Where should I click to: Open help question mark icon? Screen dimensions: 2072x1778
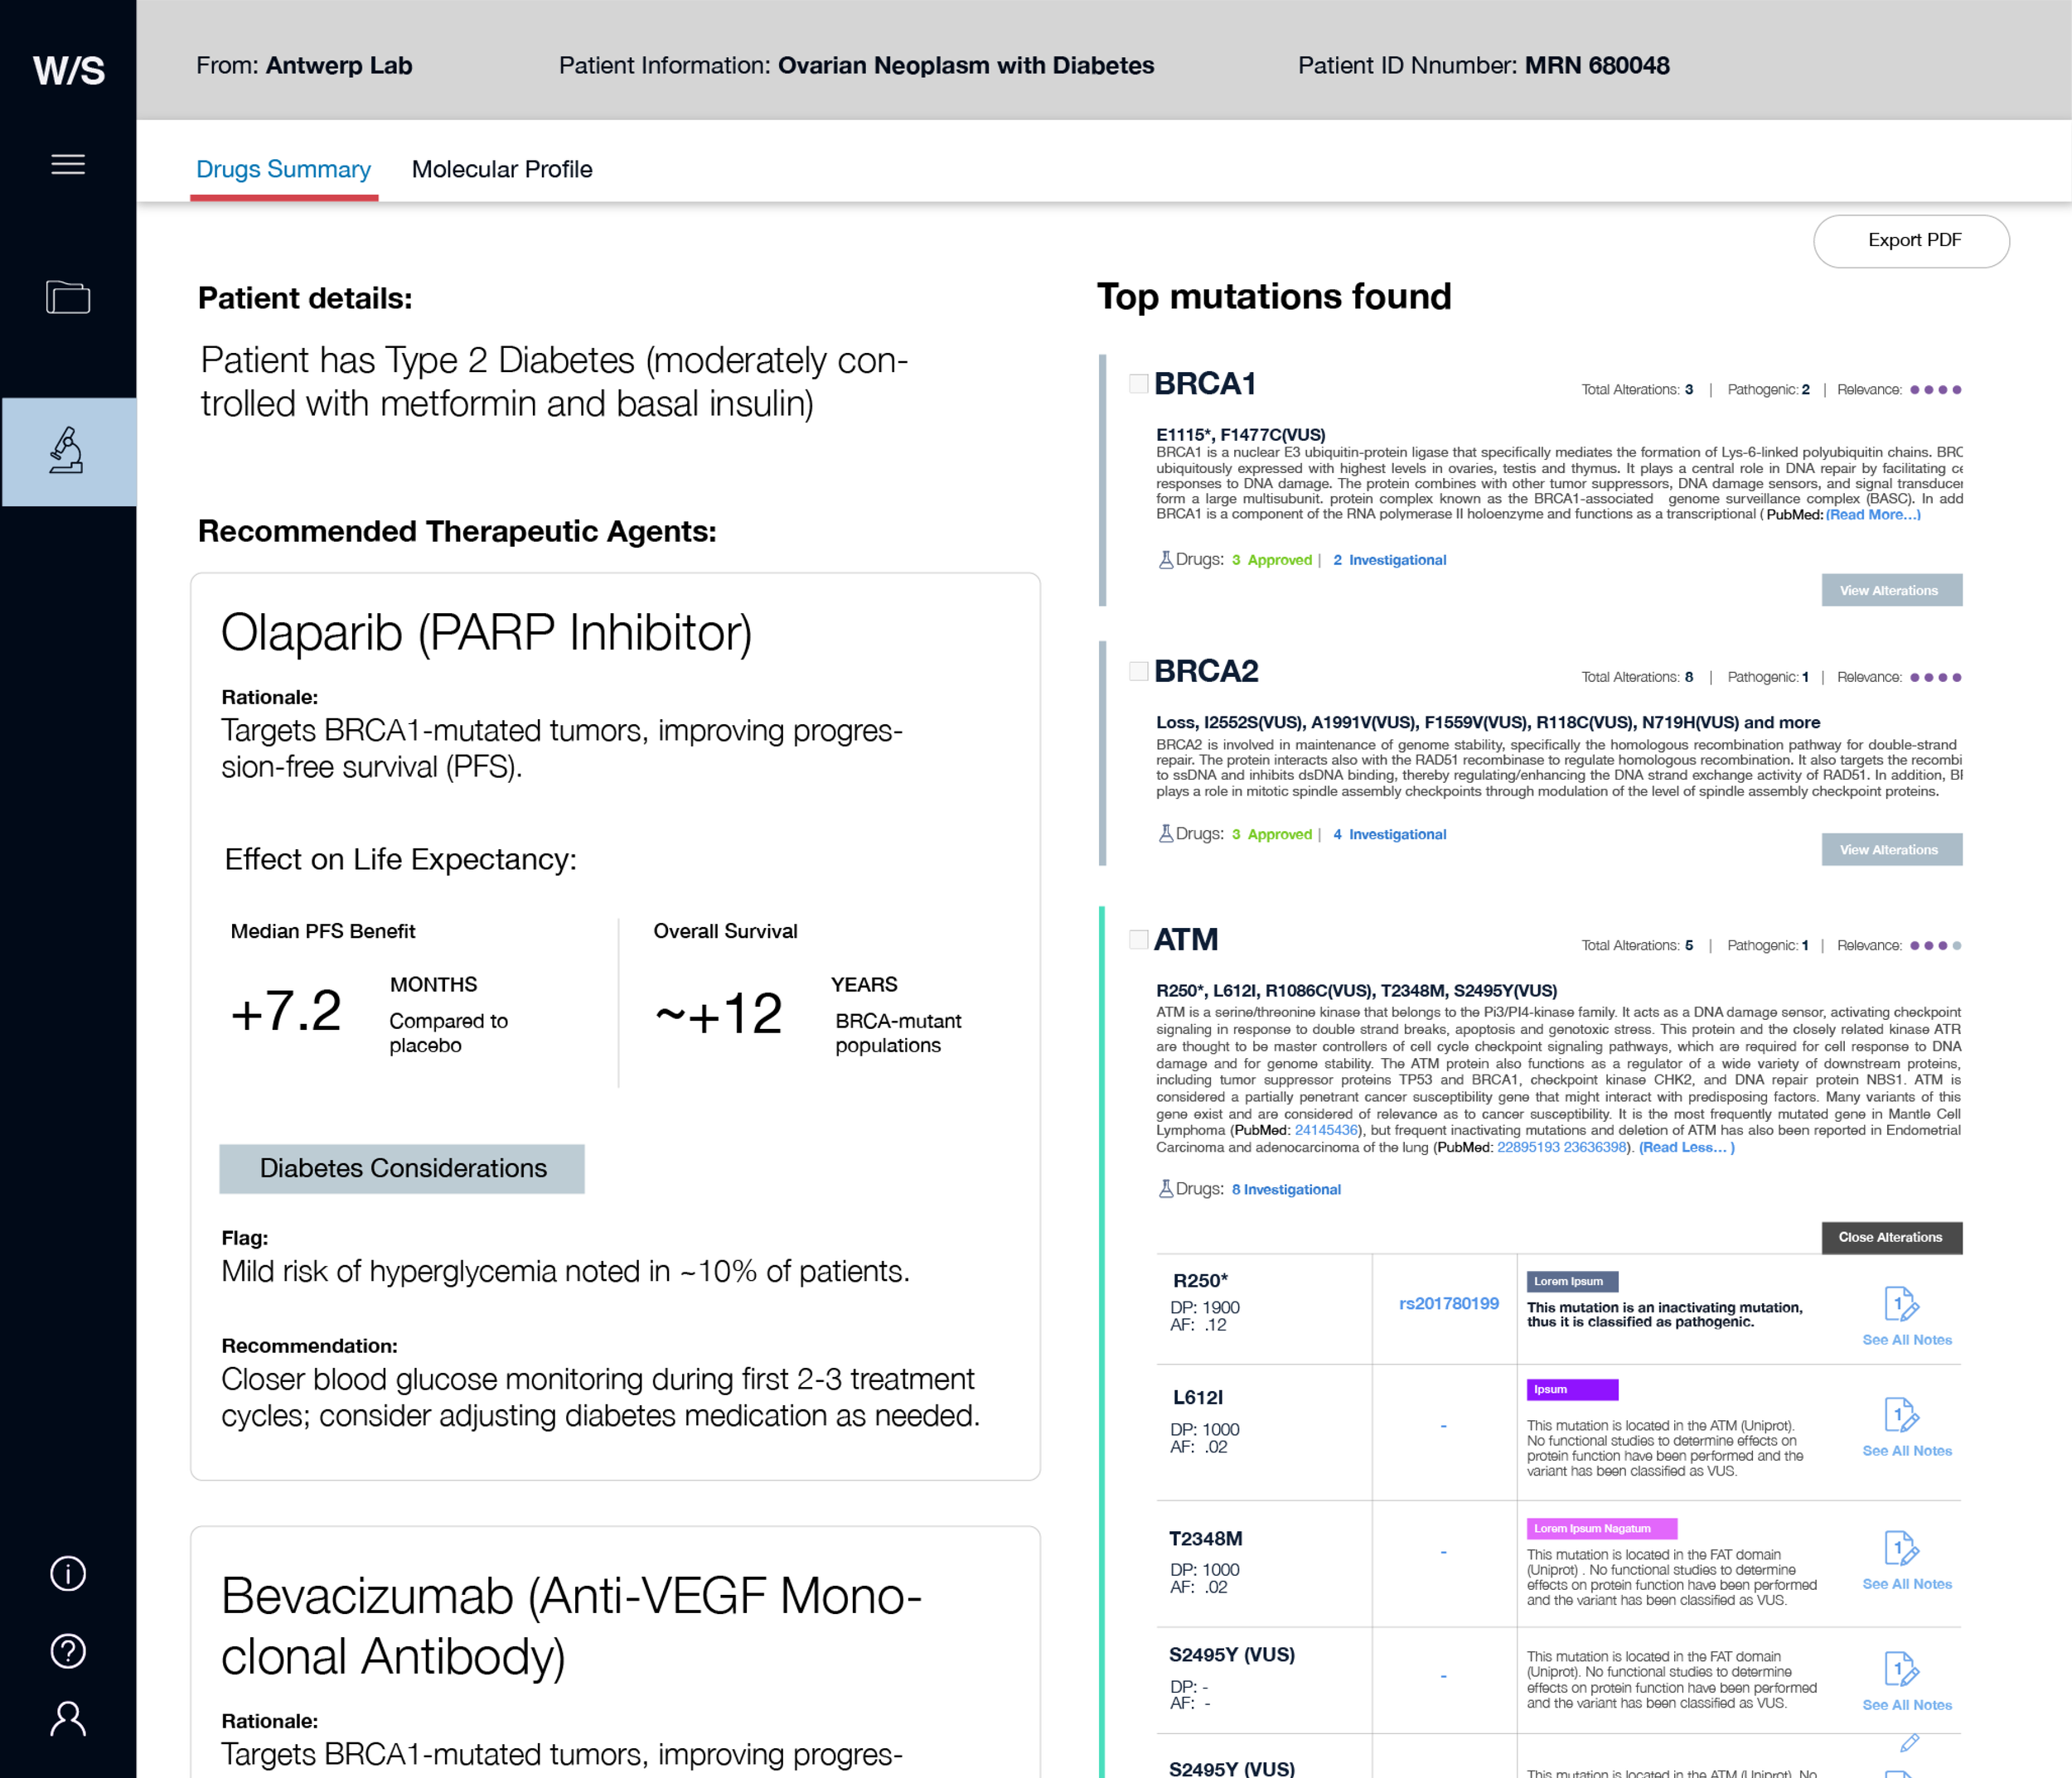pos(68,1650)
